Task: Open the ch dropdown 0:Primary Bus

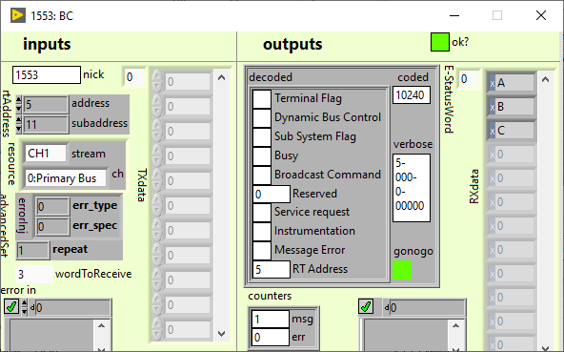Action: (x=66, y=178)
